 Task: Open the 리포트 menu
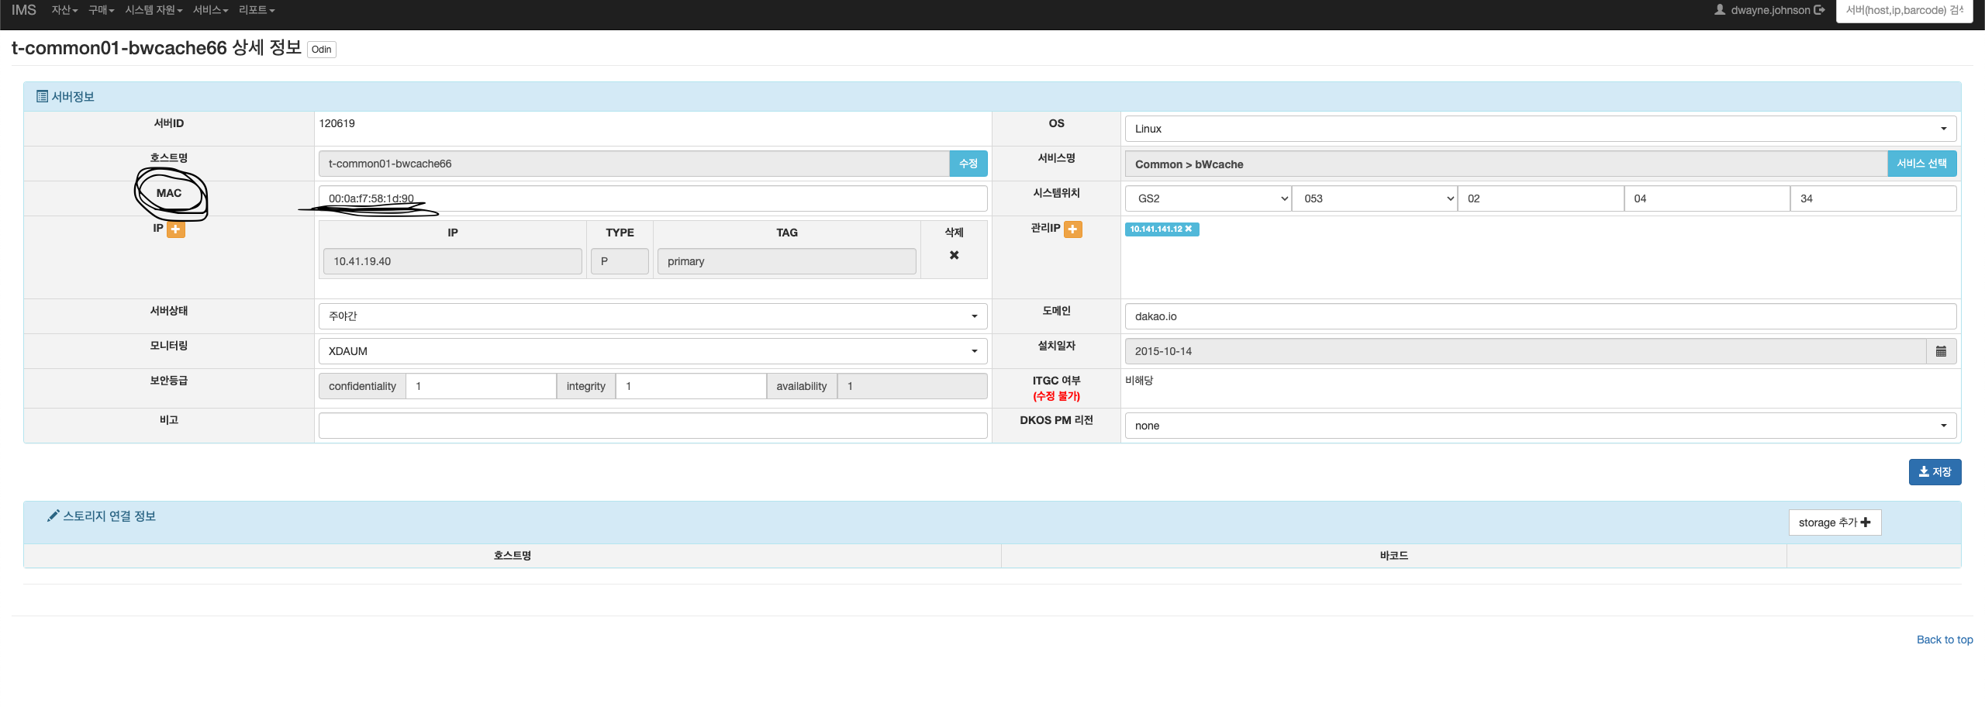(x=257, y=10)
